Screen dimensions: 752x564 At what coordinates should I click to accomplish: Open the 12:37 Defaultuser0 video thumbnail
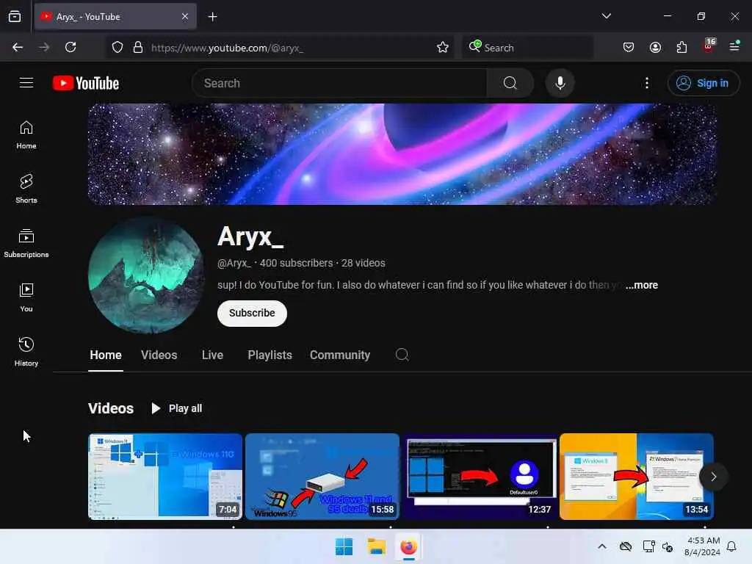(x=480, y=476)
